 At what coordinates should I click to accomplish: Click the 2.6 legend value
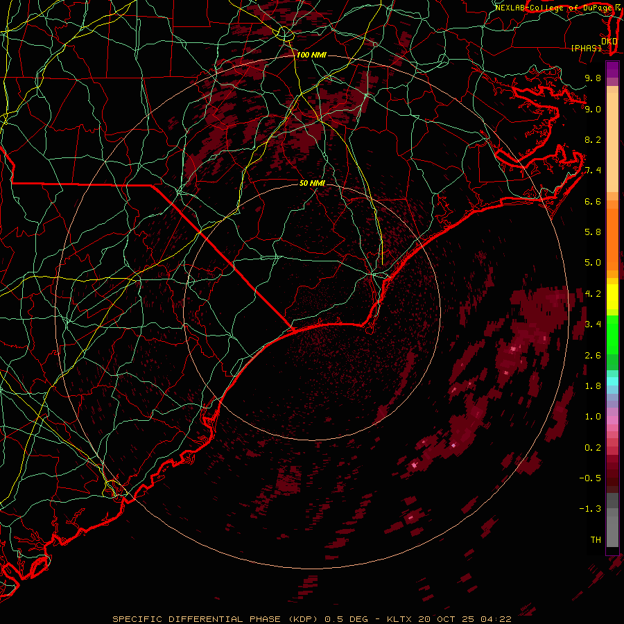(x=593, y=356)
